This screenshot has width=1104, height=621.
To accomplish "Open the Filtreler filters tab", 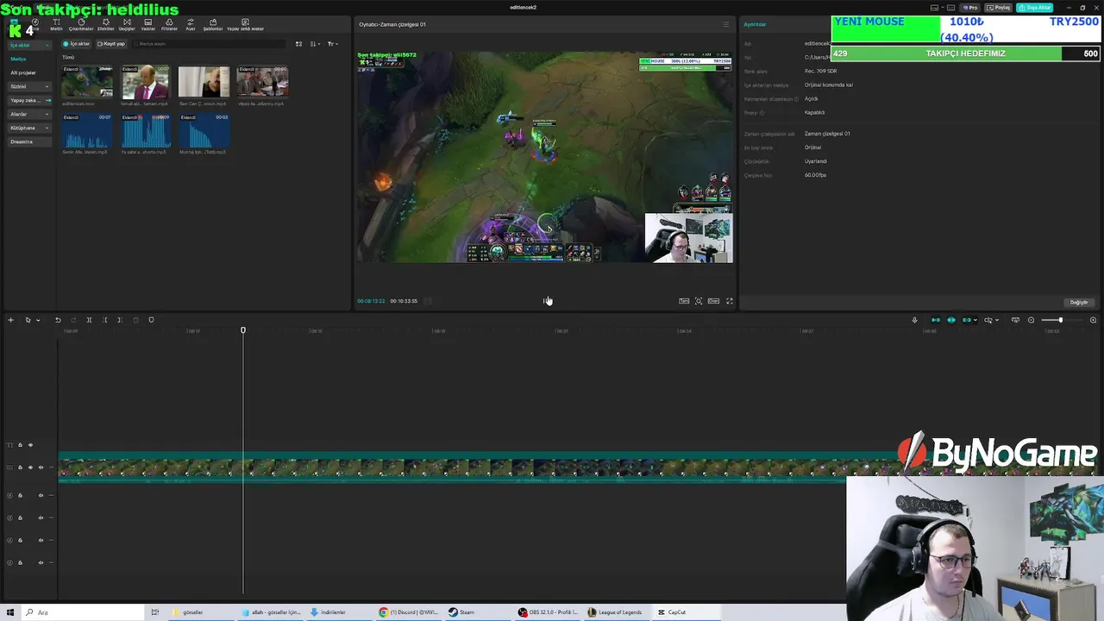I will click(169, 24).
